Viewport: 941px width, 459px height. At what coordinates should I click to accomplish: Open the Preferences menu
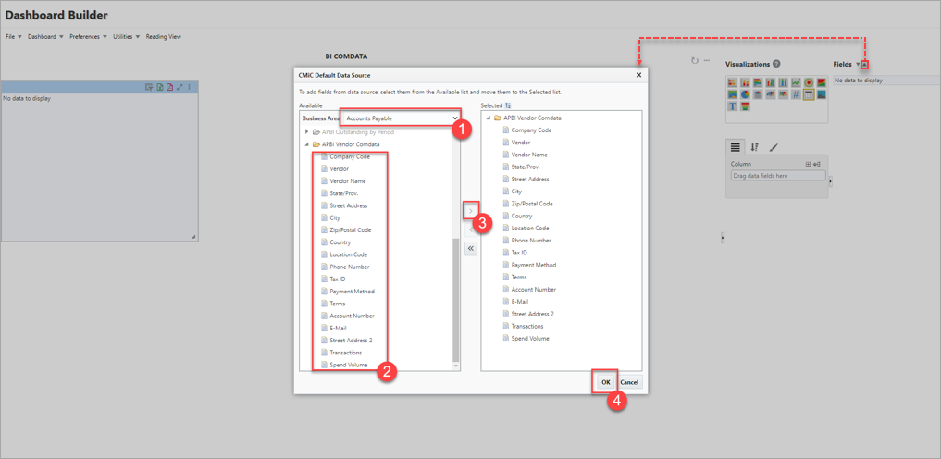click(88, 37)
